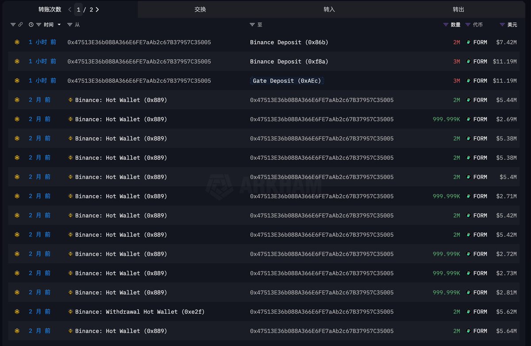
Task: Click the '2 月 前' time in the $2.81M row
Action: pos(40,292)
